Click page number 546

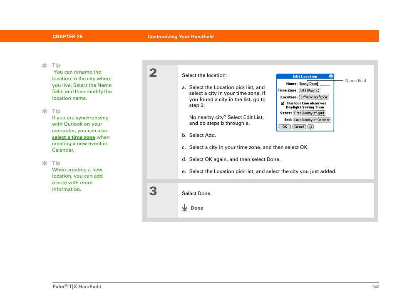point(376,287)
